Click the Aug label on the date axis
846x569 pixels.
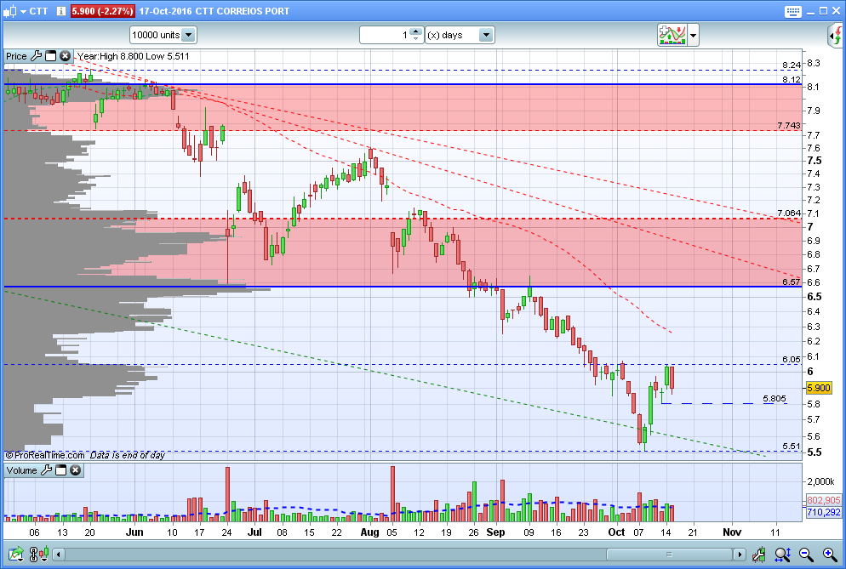tap(369, 532)
